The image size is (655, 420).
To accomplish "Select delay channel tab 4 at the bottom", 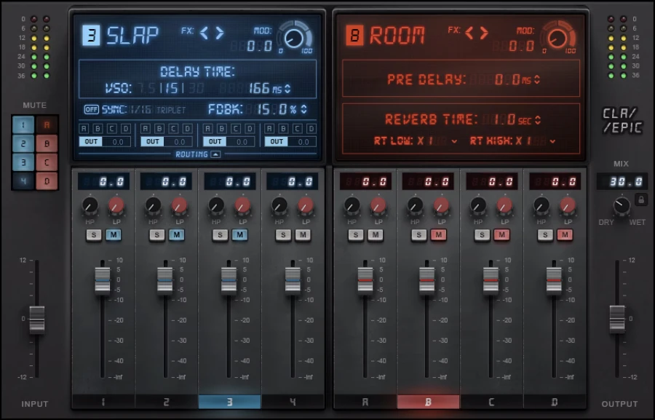I will pyautogui.click(x=293, y=402).
